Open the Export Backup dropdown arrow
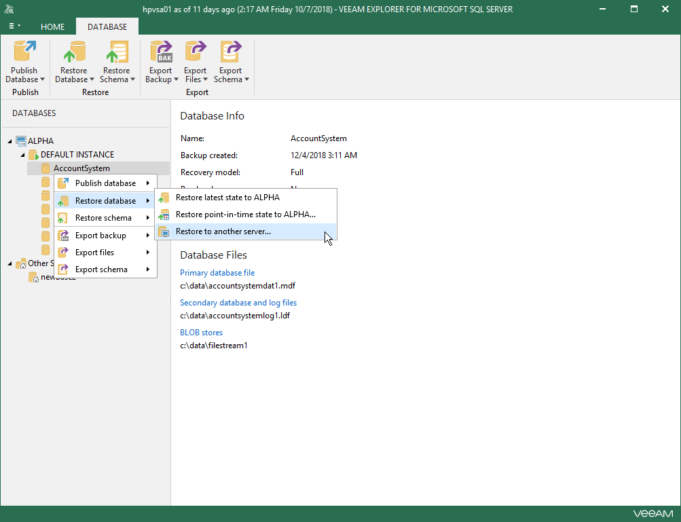 click(x=176, y=79)
